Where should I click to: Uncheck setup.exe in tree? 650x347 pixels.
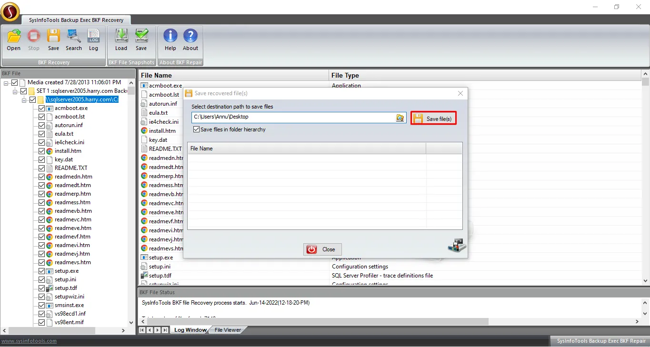click(x=41, y=271)
